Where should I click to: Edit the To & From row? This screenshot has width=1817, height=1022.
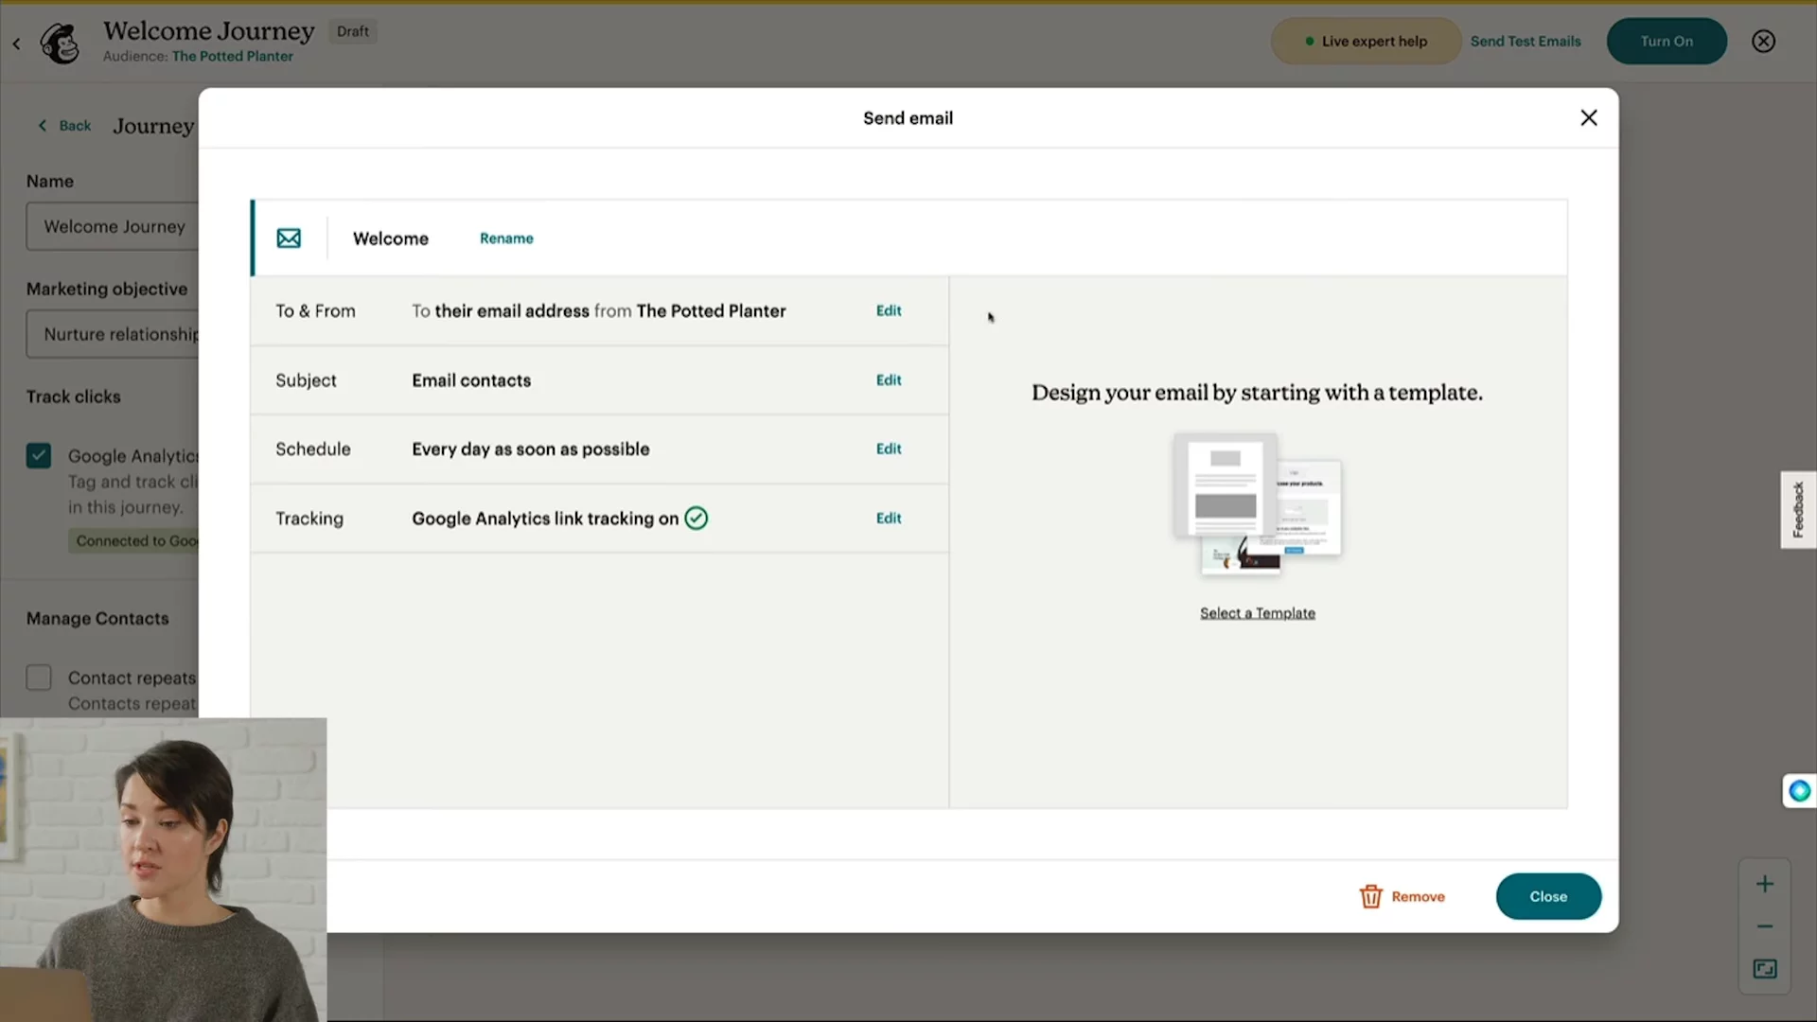point(888,310)
